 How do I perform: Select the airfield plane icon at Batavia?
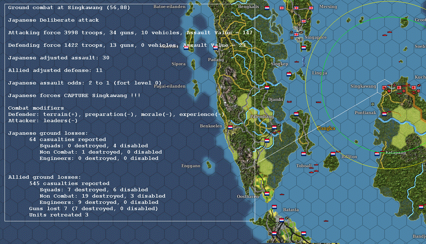287,218
